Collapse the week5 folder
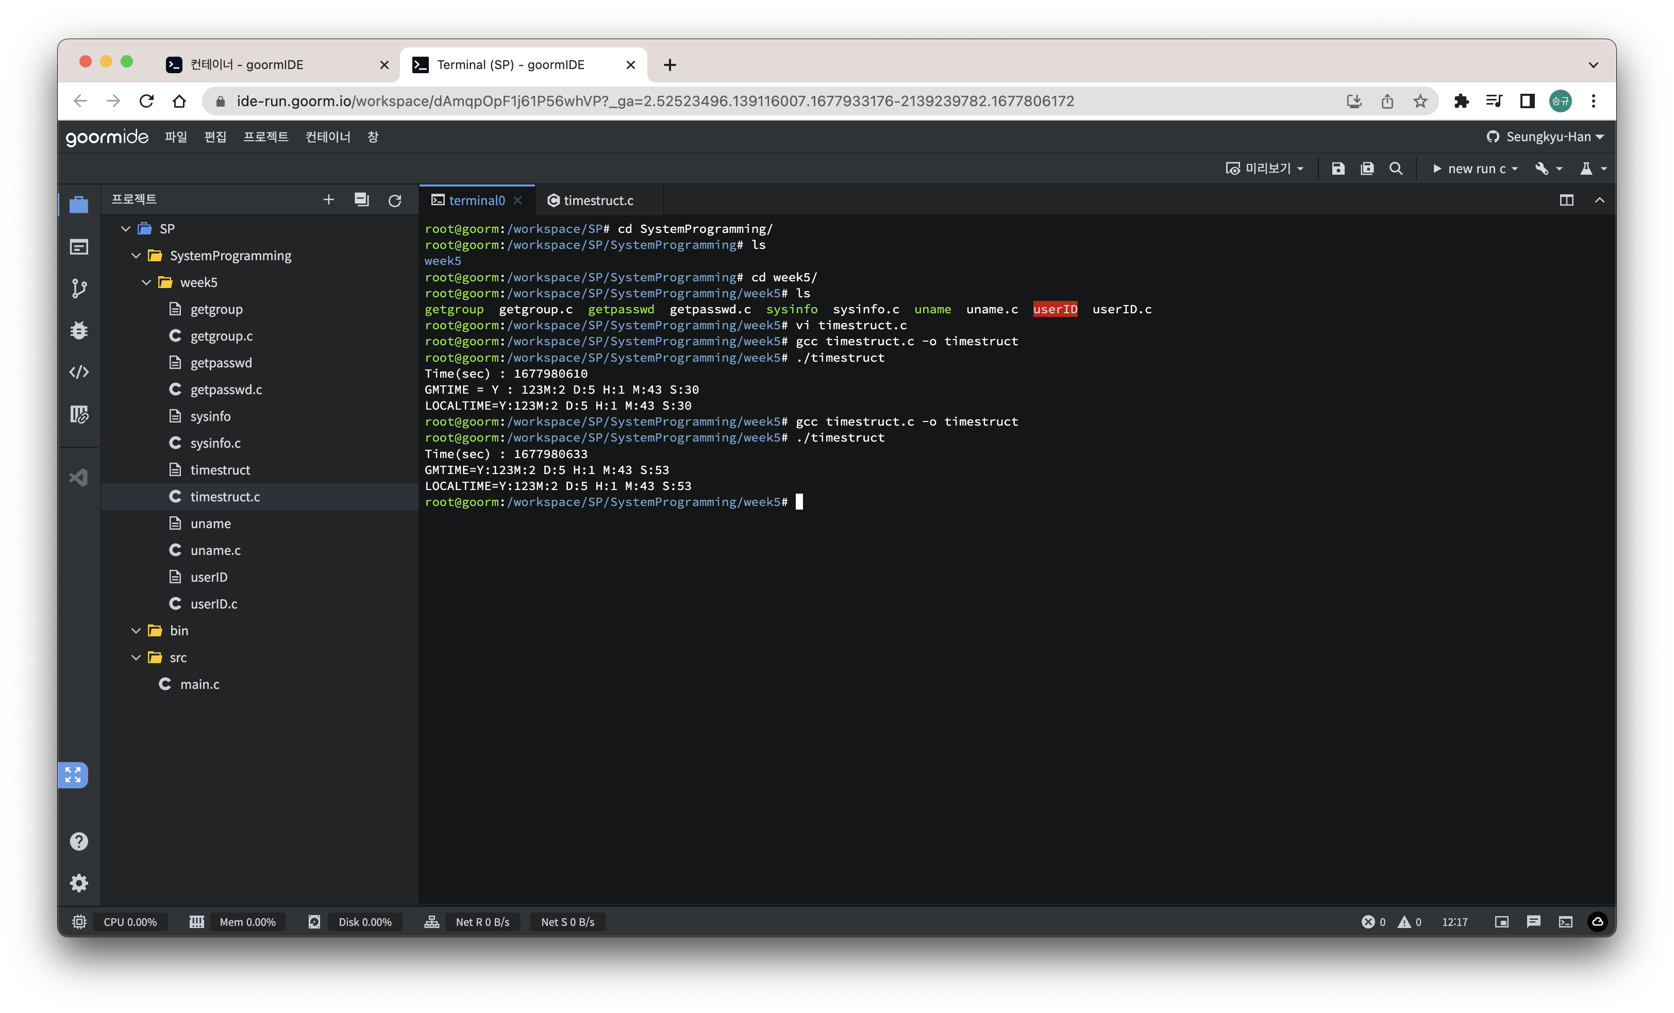Screen dimensions: 1674x1013 (146, 282)
